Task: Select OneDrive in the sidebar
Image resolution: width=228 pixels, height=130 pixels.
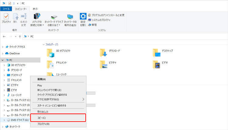Action: point(12,53)
